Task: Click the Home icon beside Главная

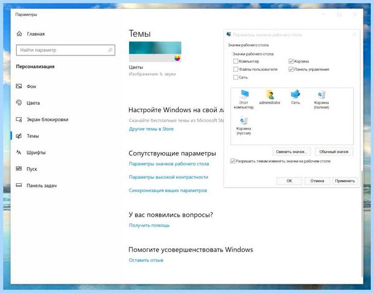Action: (19, 34)
